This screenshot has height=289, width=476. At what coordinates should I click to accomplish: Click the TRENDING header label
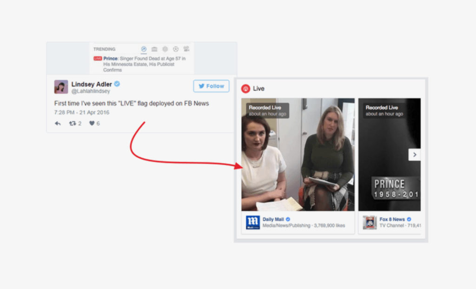(105, 49)
